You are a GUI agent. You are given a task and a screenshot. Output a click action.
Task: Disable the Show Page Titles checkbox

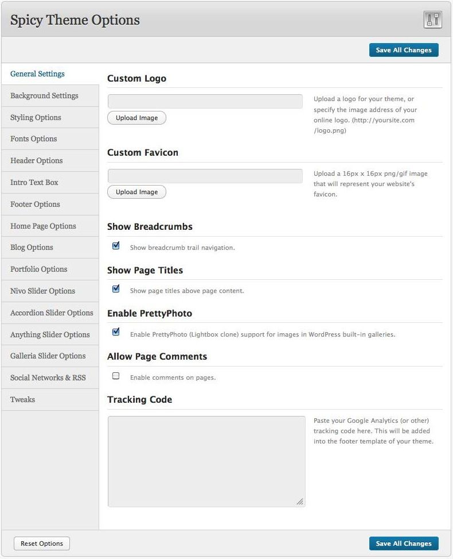click(x=116, y=289)
